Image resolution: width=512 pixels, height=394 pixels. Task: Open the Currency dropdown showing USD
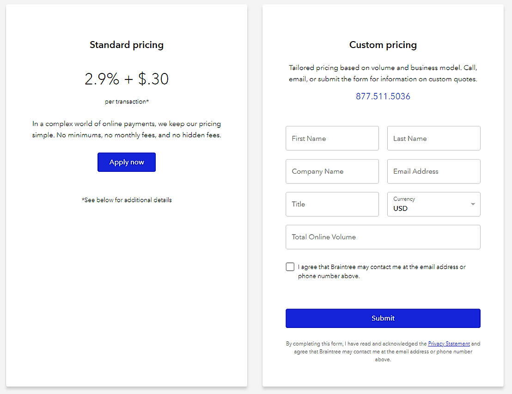428,204
